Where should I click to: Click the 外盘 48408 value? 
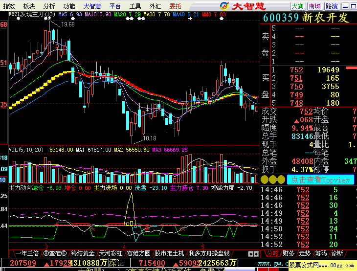click(x=302, y=161)
